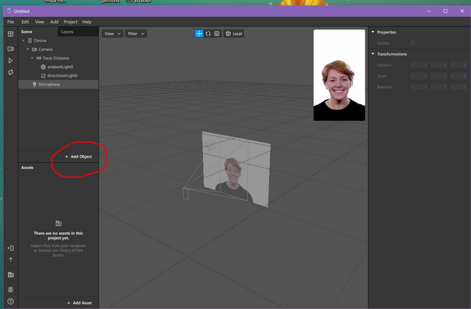The width and height of the screenshot is (471, 309).
Task: Click the bug report icon
Action: point(11,290)
